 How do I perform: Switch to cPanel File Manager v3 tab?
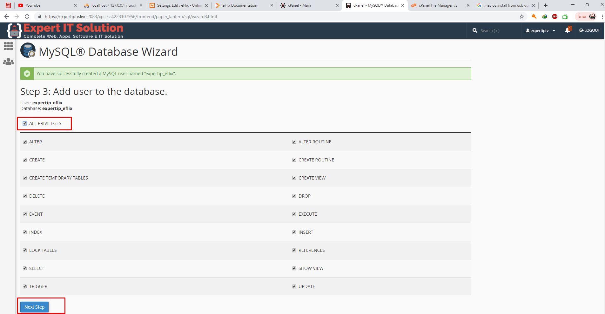(440, 5)
